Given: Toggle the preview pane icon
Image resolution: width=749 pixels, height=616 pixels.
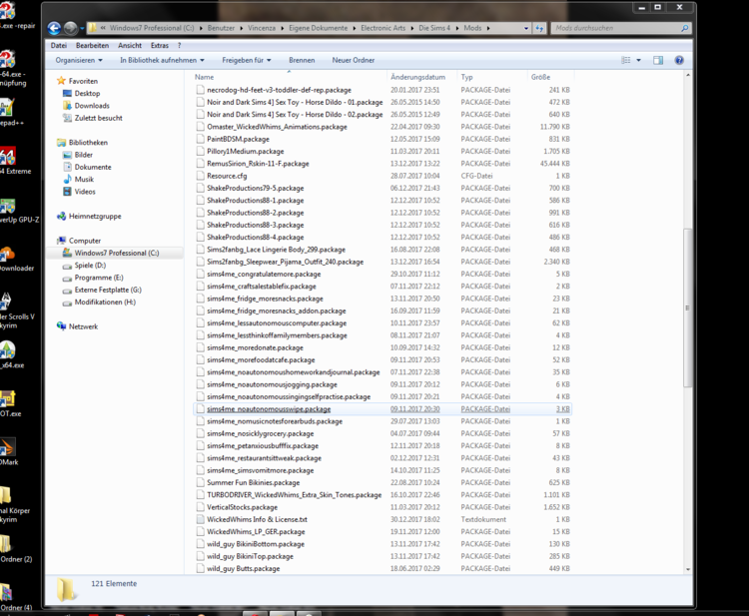Looking at the screenshot, I should (658, 60).
